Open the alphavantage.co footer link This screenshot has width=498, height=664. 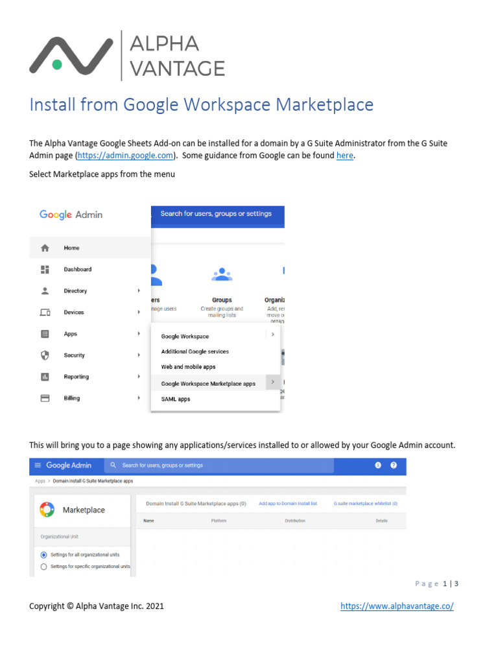[397, 606]
